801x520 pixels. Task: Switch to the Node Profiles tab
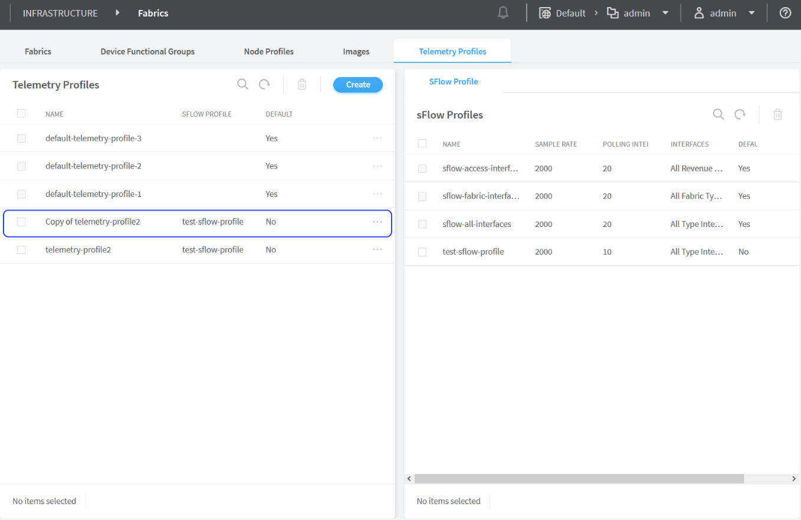tap(268, 51)
